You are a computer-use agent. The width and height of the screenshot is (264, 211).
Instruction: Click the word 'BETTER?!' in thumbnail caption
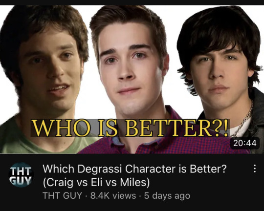[x=176, y=128]
